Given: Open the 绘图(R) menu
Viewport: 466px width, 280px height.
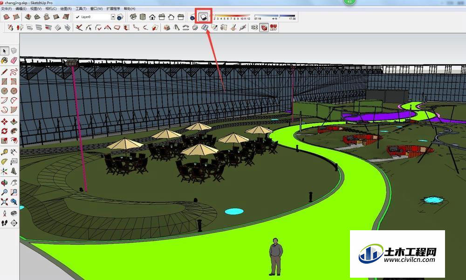Looking at the screenshot, I should [x=66, y=9].
